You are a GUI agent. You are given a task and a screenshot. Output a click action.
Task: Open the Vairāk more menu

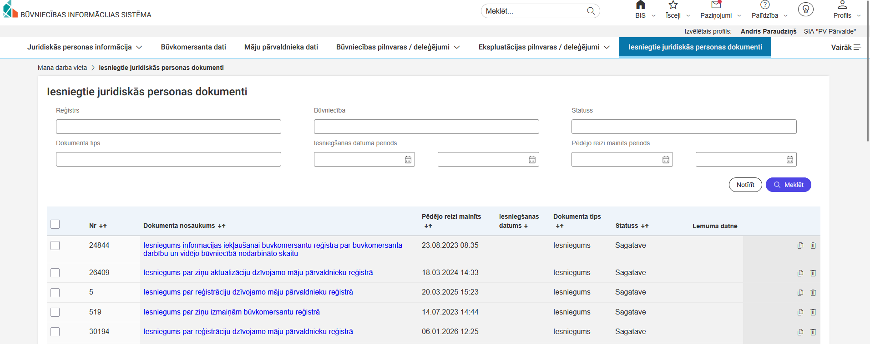pyautogui.click(x=845, y=48)
